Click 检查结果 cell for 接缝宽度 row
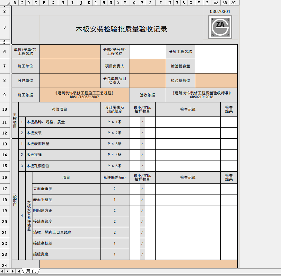The width and height of the screenshot is (281, 276). 229,254
